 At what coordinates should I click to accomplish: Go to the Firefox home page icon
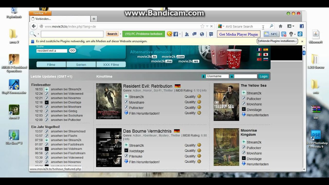tap(281, 26)
